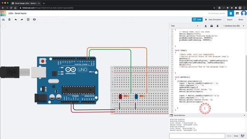Viewport: 247px width, 139px height.
Task: Redo the last undone action
Action: 22,20
